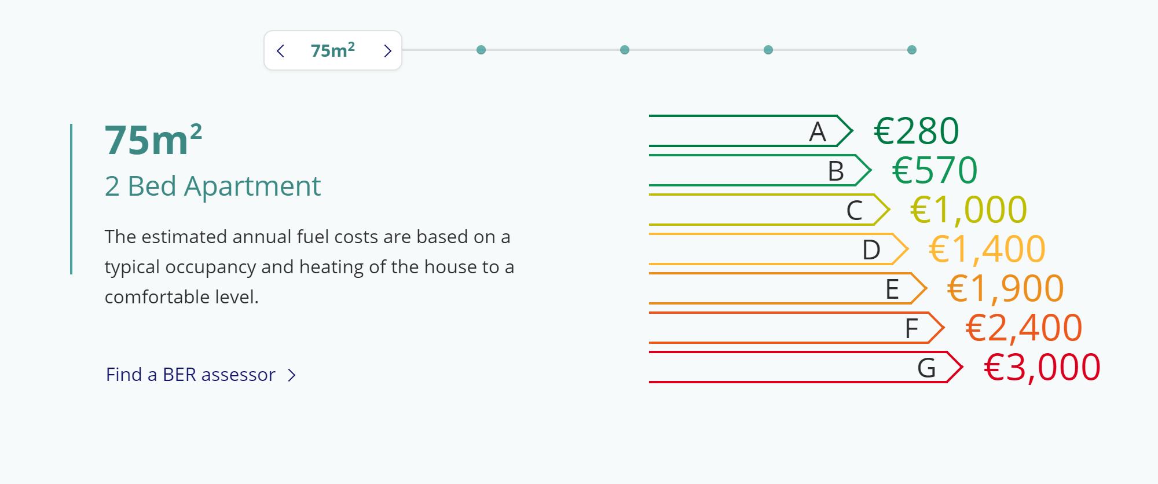
Task: Click the €280 cost figure
Action: click(917, 131)
